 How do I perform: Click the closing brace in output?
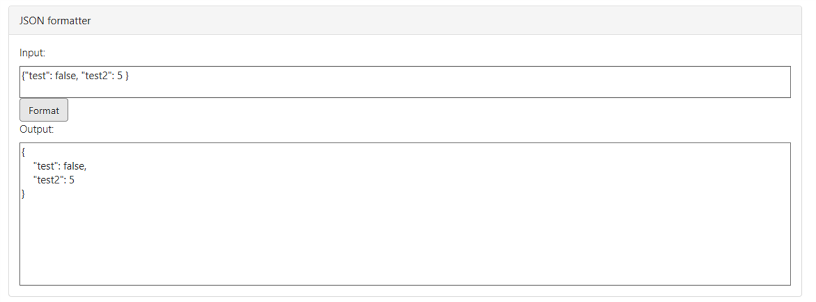(23, 194)
